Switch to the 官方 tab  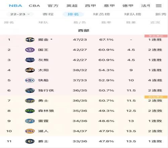53,6
